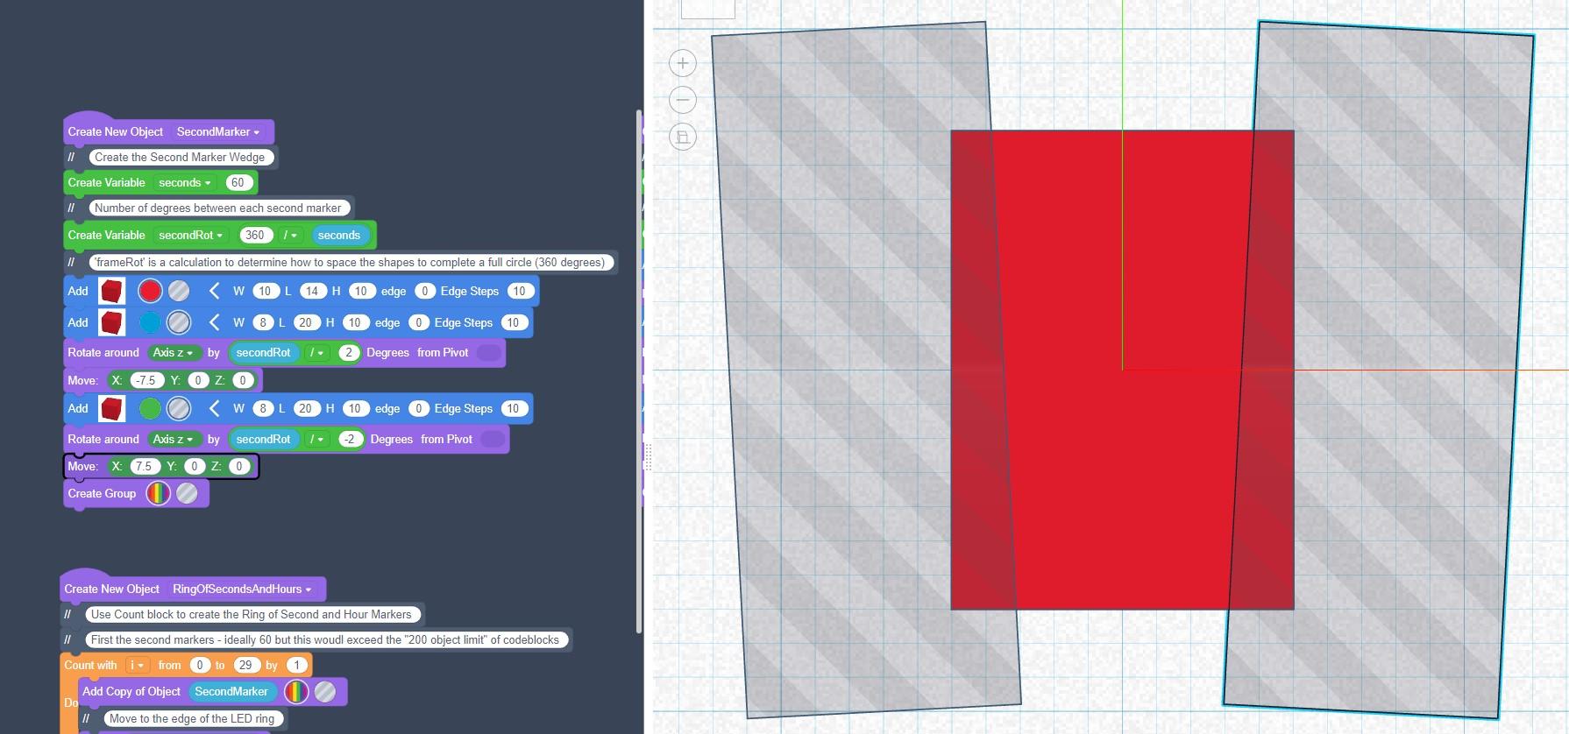Screen dimensions: 1569x734
Task: Open division operator dropdown after 360
Action: coord(290,235)
